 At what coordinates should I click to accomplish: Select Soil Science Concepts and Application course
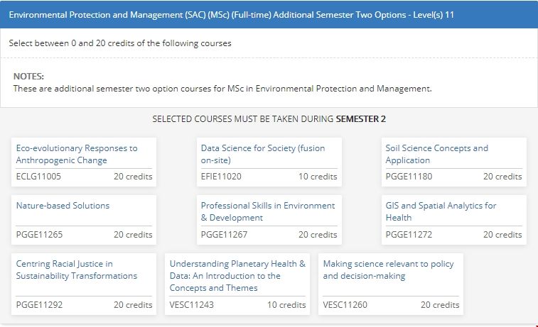tap(436, 154)
